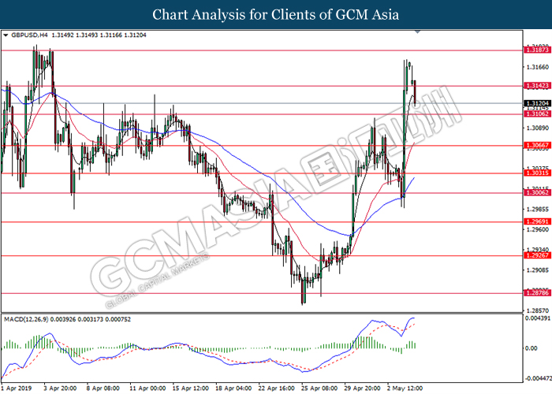Click the 1.31660 price axis value
Viewport: 552px width, 394px height.
pos(538,67)
